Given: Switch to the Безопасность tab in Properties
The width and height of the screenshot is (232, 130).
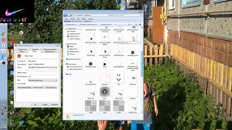Looking at the screenshot, I should 22,49.
